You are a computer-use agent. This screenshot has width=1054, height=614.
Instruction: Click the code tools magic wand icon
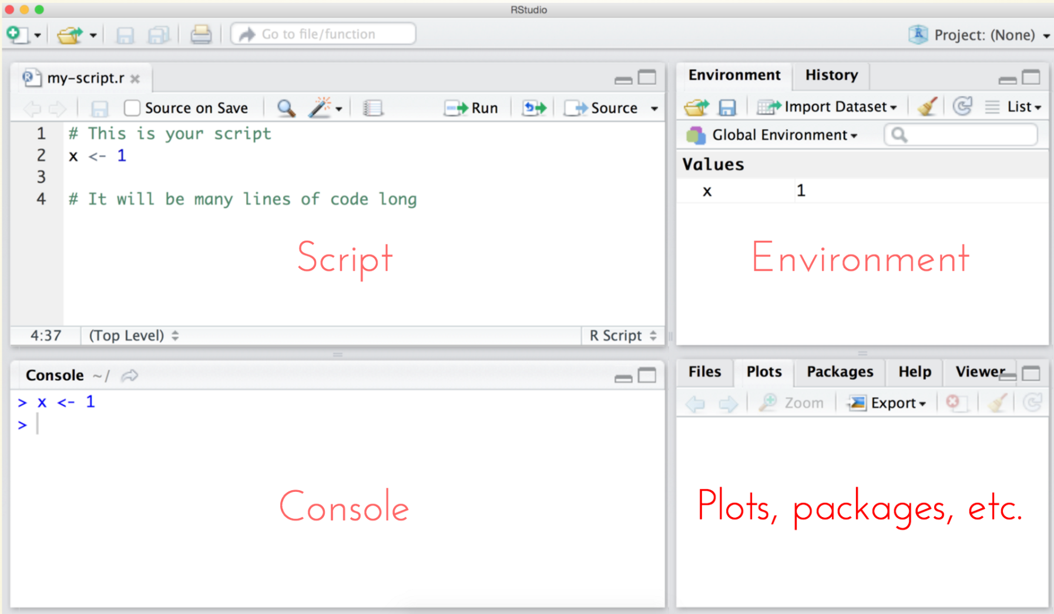(320, 107)
